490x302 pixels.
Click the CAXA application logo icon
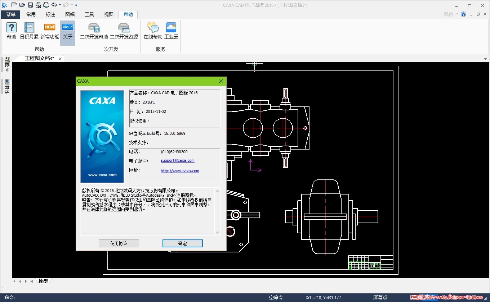click(5, 5)
